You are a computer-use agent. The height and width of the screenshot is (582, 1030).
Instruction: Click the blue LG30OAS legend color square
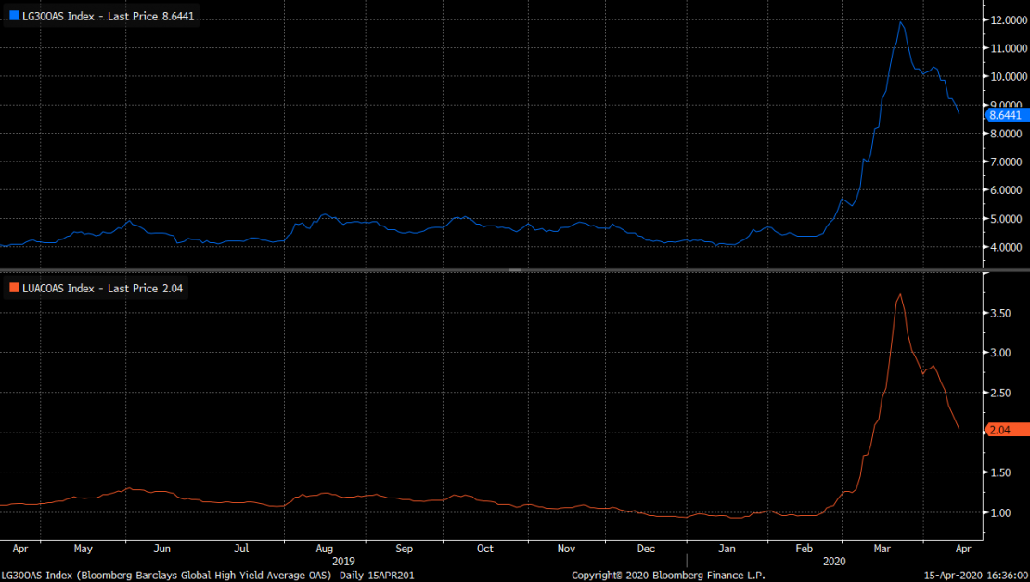tap(13, 17)
